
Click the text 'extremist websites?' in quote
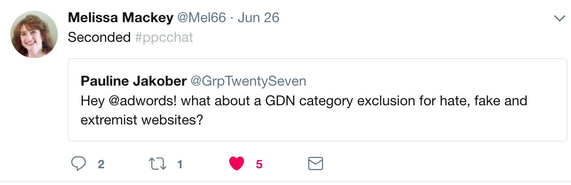(x=142, y=120)
